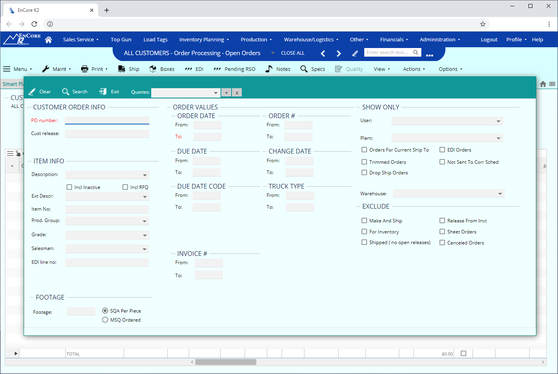
Task: Enable the EDI Orders checkbox
Action: pos(442,150)
